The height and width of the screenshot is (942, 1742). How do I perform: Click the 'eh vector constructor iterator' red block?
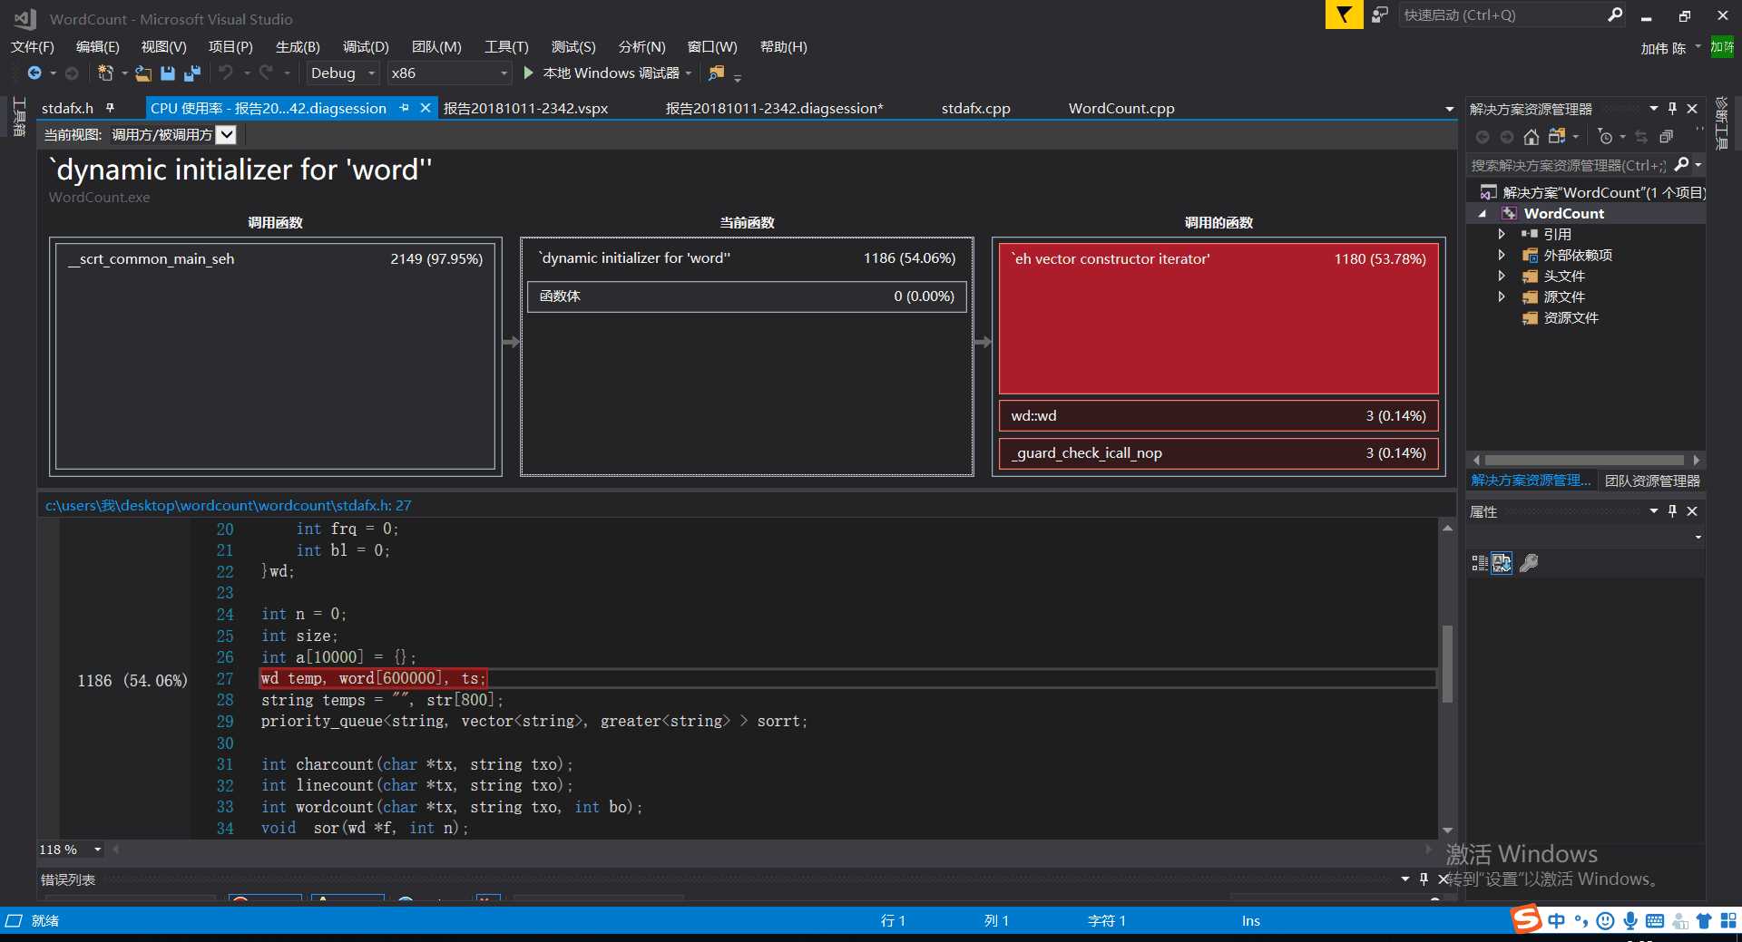[x=1218, y=318]
